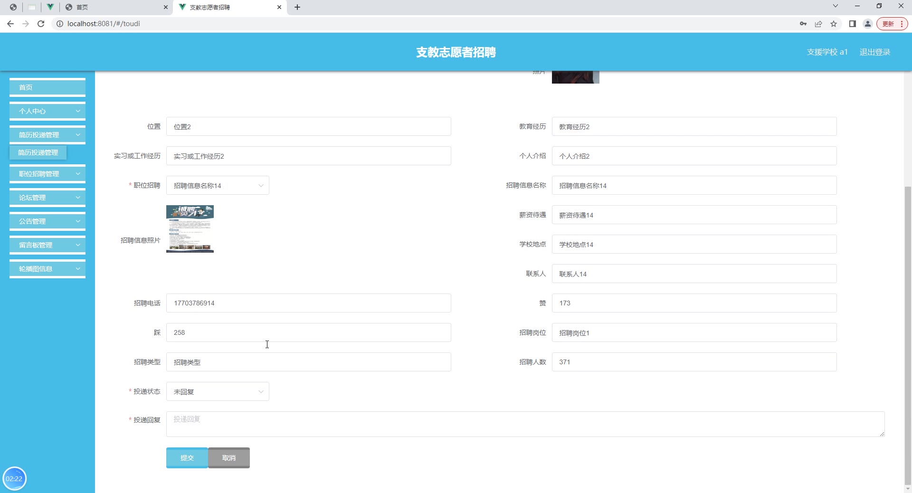Screen dimensions: 912x493
Task: Expand the 轮播图信息 sidebar menu
Action: (x=47, y=269)
